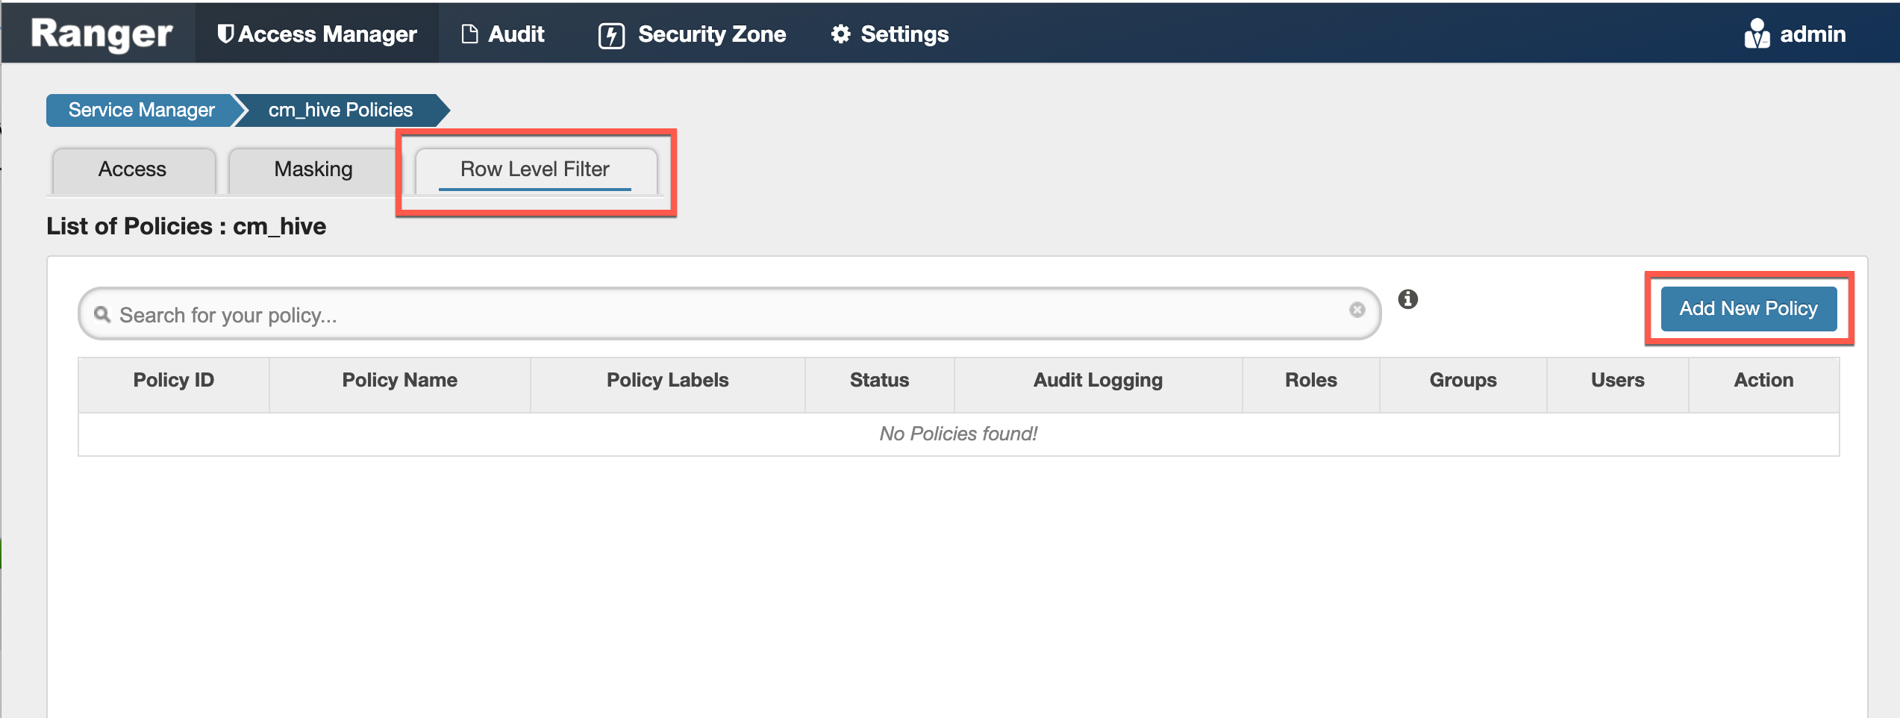1900x718 pixels.
Task: Go to Service Manager breadcrumb
Action: click(141, 110)
